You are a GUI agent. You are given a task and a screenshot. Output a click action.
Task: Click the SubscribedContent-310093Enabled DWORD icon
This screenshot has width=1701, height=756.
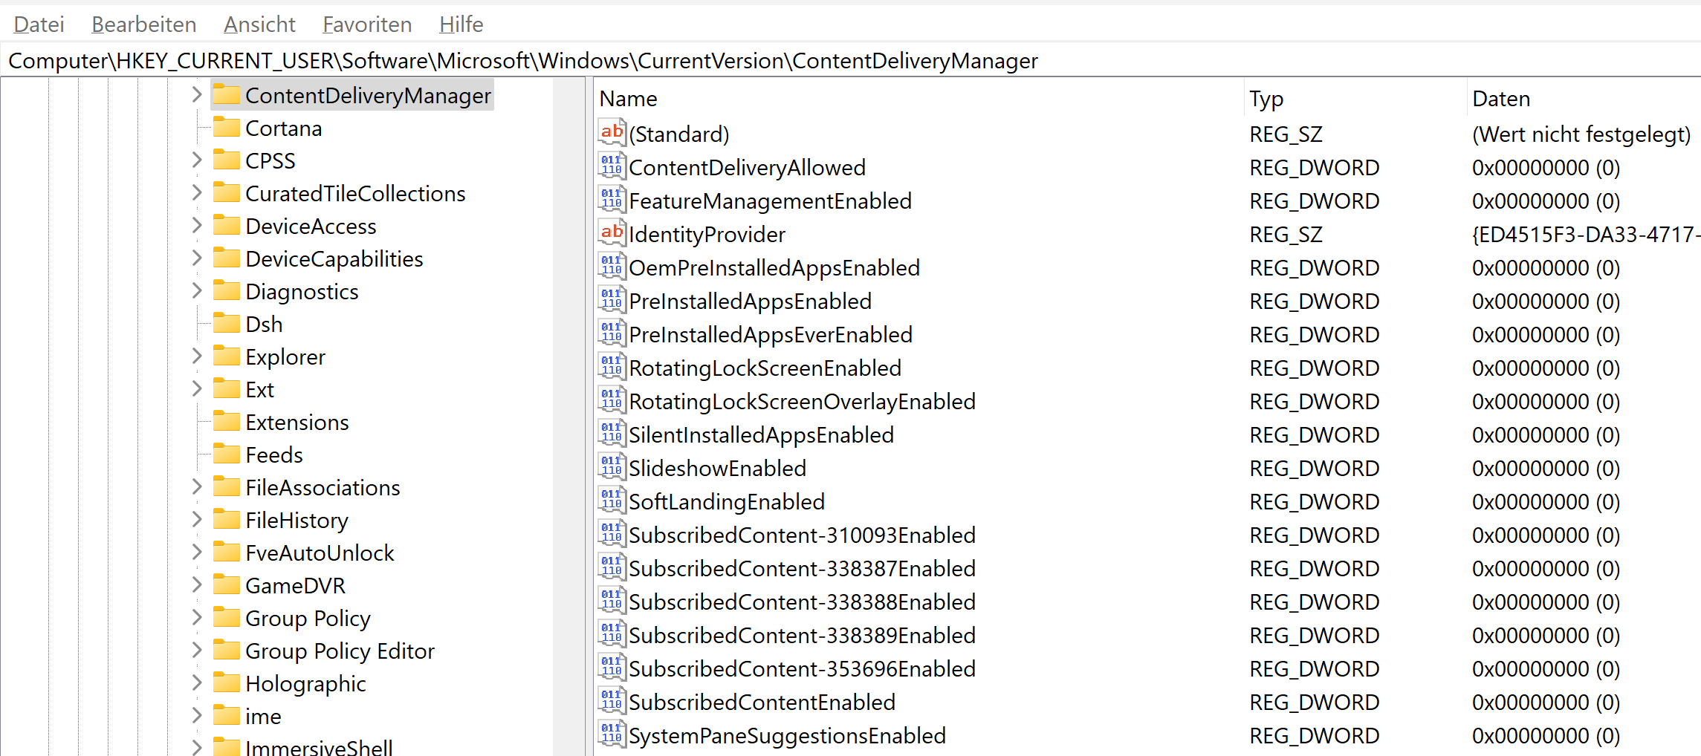click(x=612, y=534)
